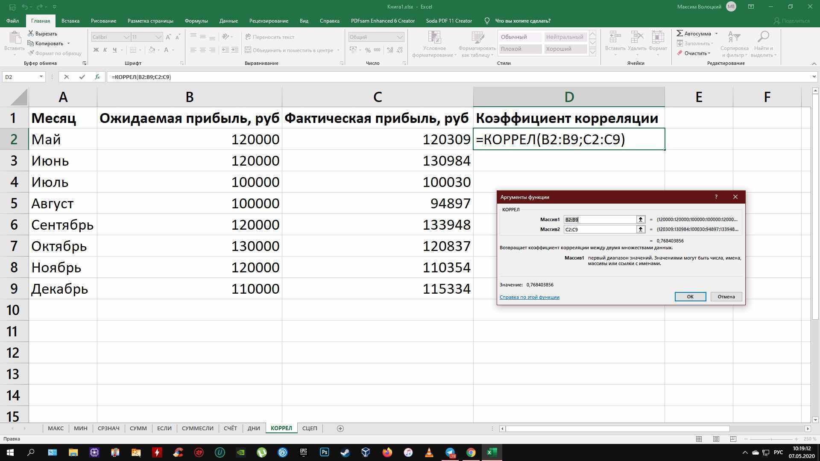The height and width of the screenshot is (461, 820).
Task: Enable underline formatting (Ч)
Action: tap(114, 50)
